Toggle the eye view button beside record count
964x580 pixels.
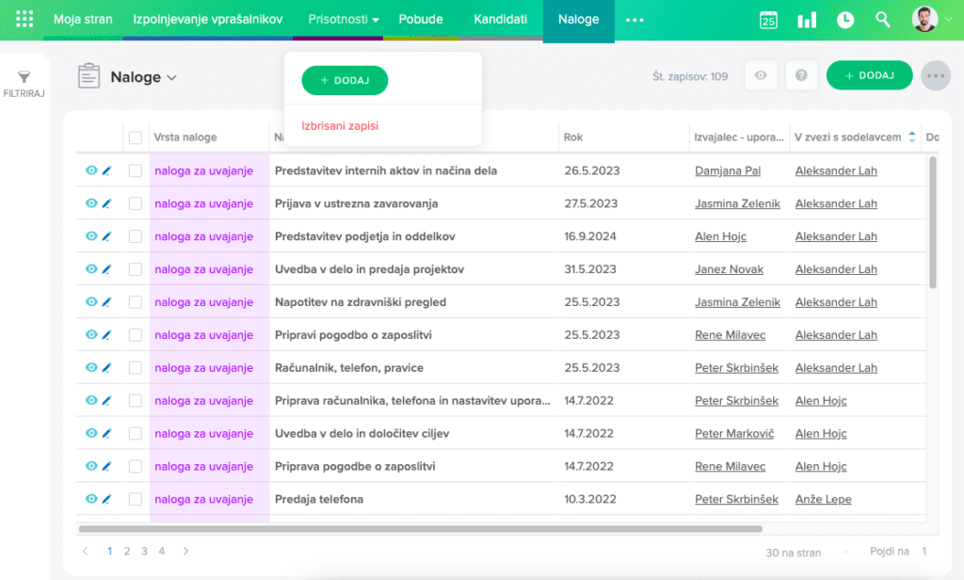(x=761, y=76)
